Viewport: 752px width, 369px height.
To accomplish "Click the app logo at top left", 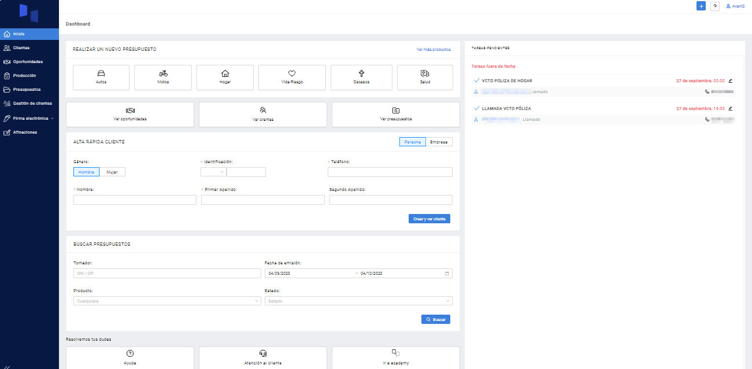I will (29, 12).
